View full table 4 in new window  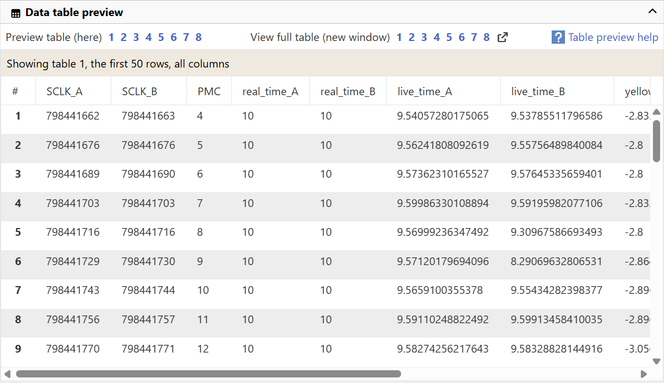click(437, 38)
